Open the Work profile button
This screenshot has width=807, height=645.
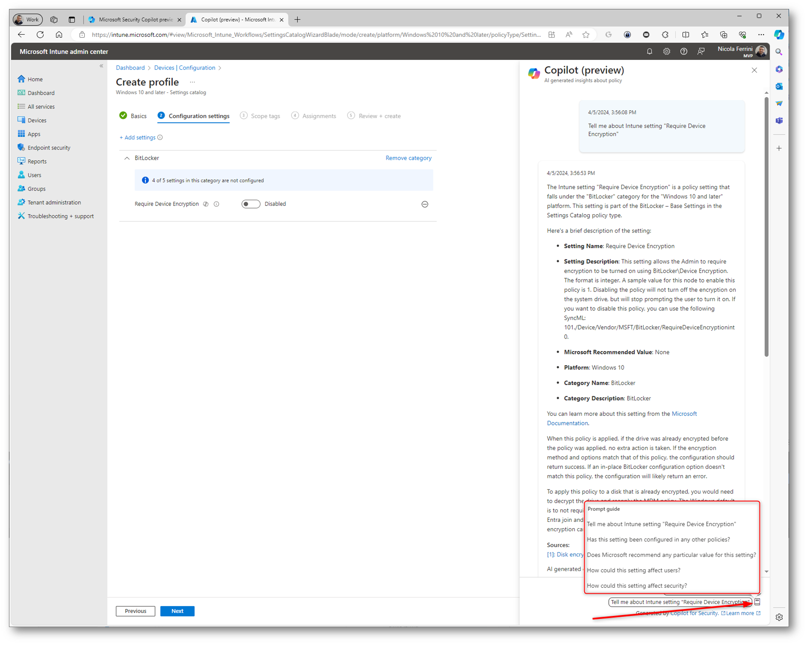pyautogui.click(x=28, y=19)
